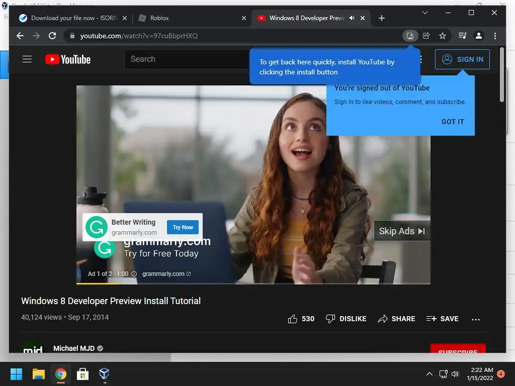Click the '40,124 views' text
Image resolution: width=515 pixels, height=386 pixels.
tap(41, 317)
